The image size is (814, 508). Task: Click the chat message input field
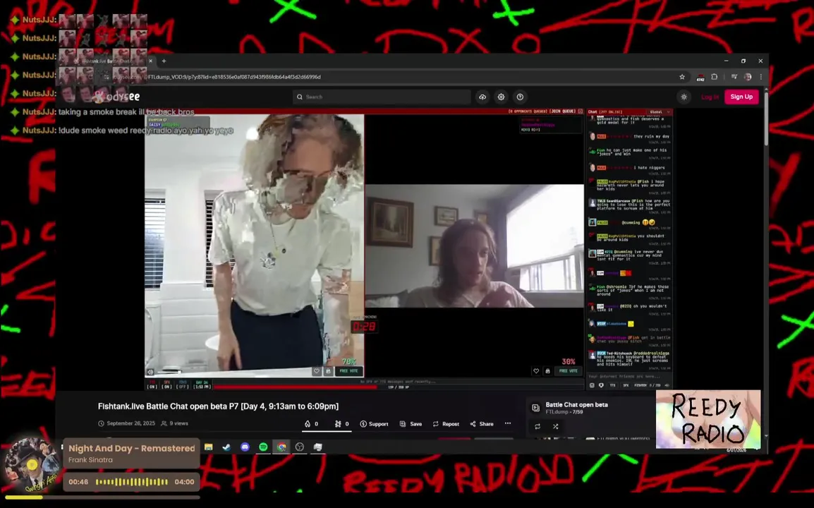tap(628, 377)
